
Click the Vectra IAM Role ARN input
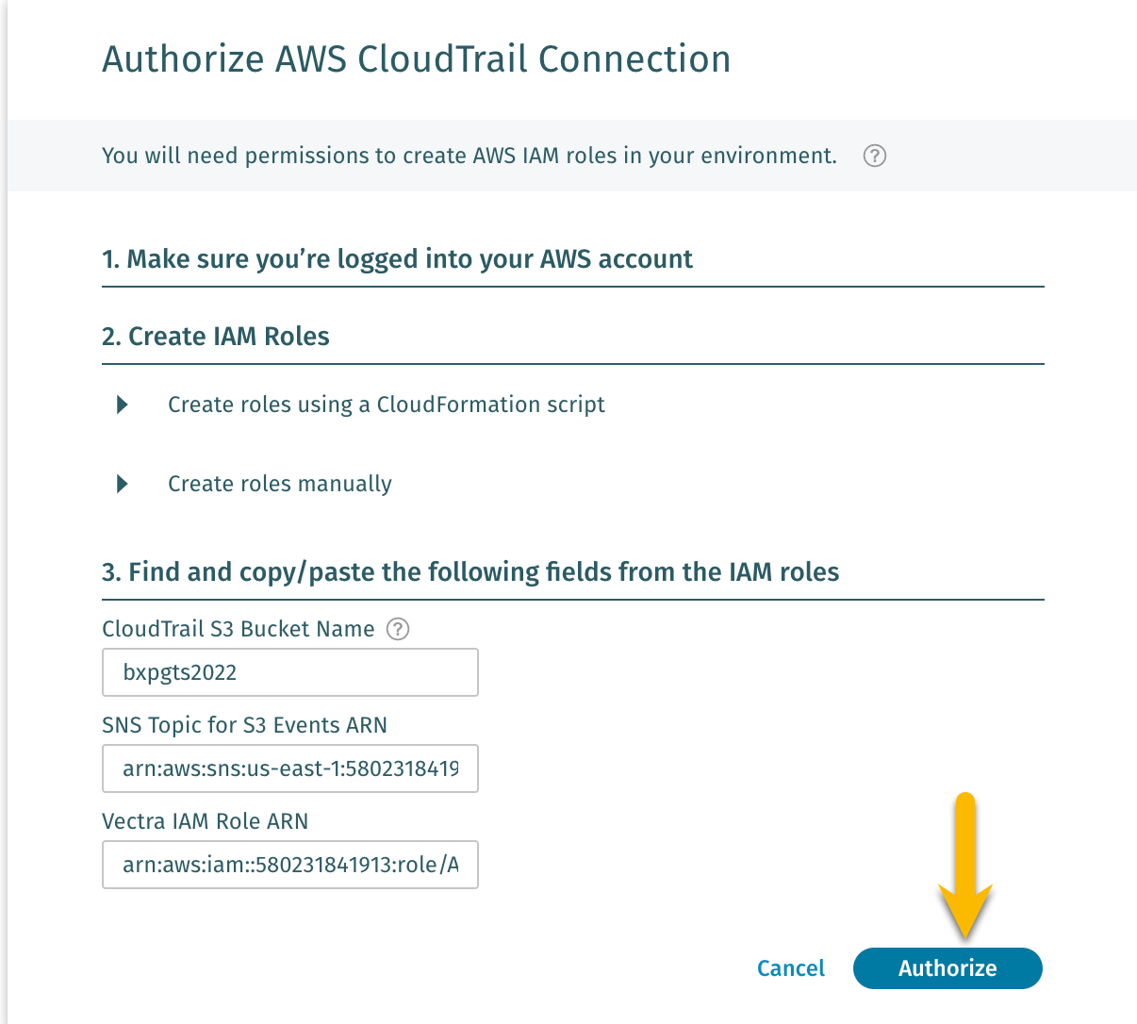tap(289, 865)
